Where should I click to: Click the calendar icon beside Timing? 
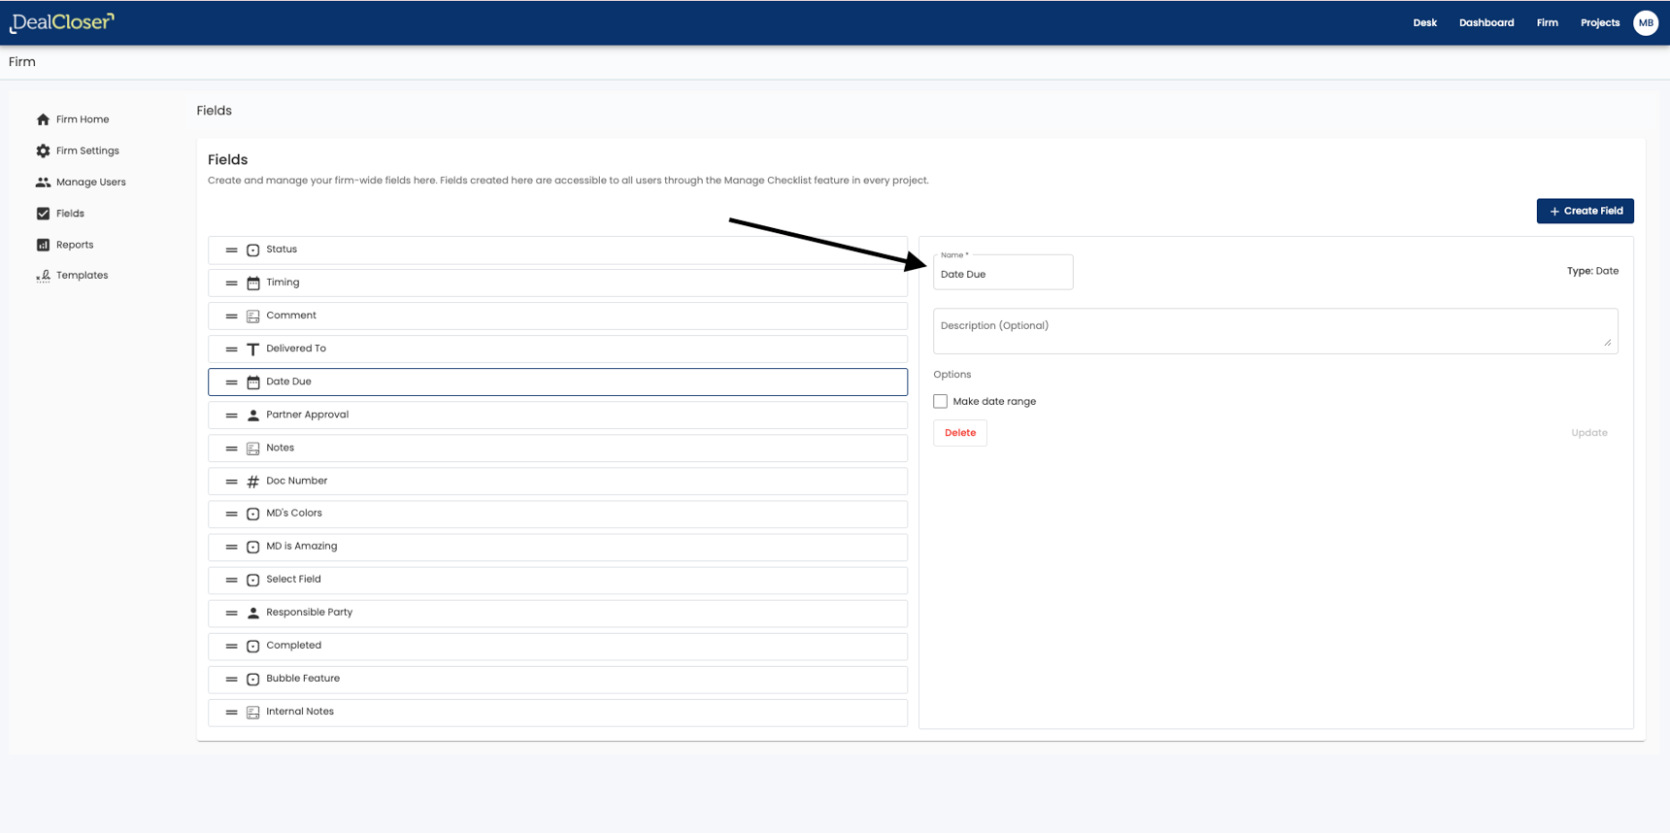click(252, 283)
